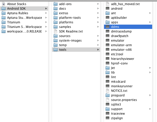Select the sources folder name
The height and width of the screenshot is (122, 157).
pos(65,36)
